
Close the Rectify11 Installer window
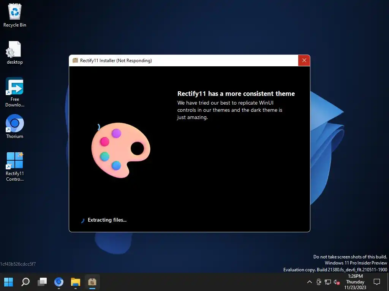tap(304, 60)
